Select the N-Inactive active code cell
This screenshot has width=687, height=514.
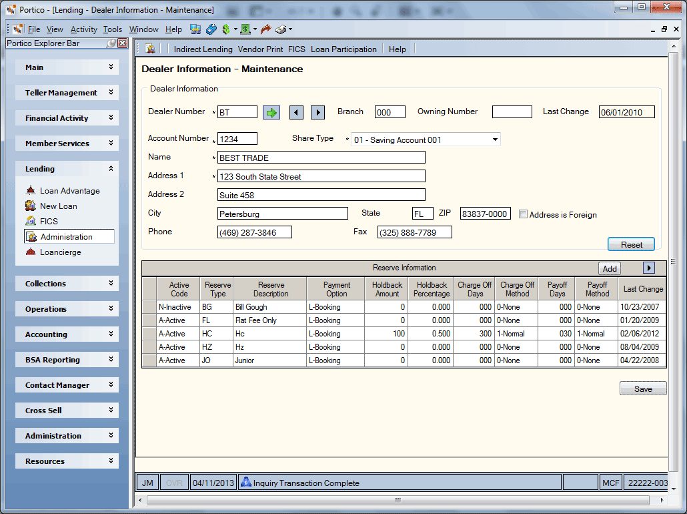pos(178,306)
